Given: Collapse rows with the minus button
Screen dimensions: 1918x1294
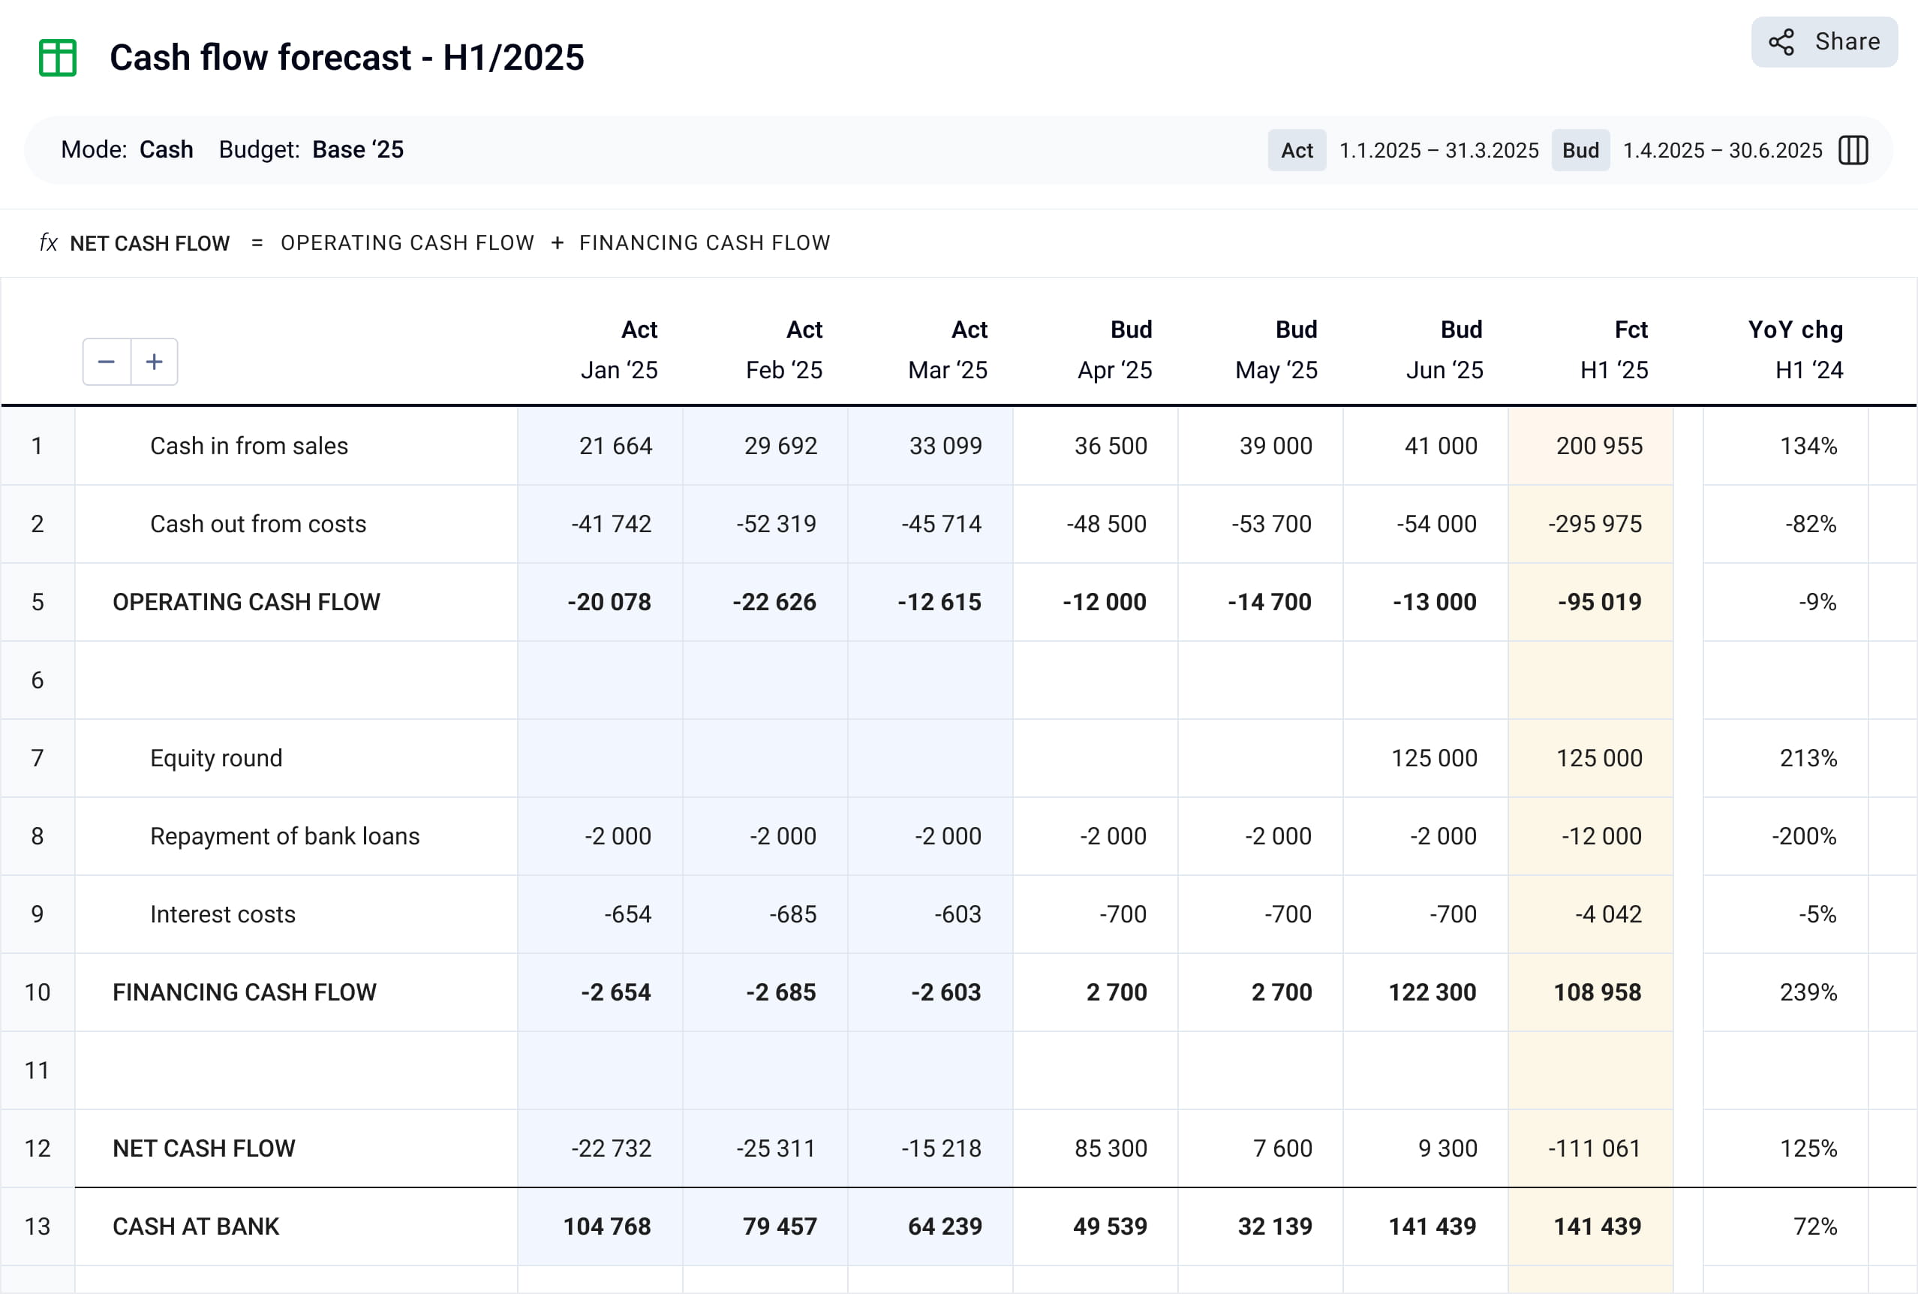Looking at the screenshot, I should pyautogui.click(x=107, y=362).
